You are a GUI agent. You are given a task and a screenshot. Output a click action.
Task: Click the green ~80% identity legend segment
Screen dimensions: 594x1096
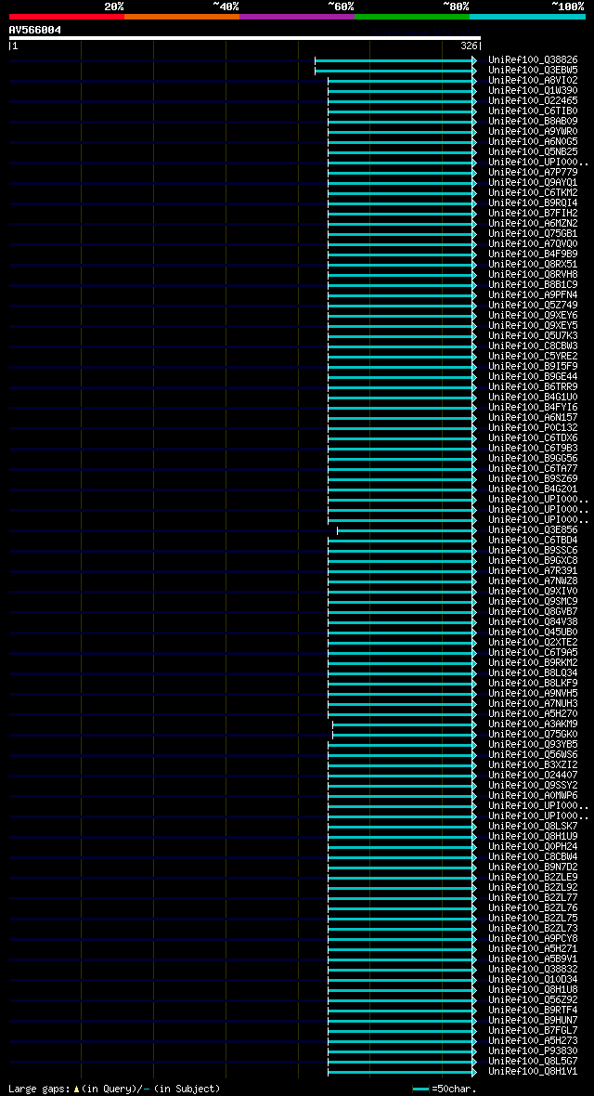[x=412, y=16]
